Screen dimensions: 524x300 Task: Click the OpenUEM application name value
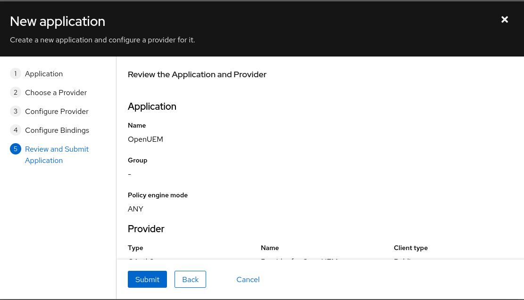point(145,139)
